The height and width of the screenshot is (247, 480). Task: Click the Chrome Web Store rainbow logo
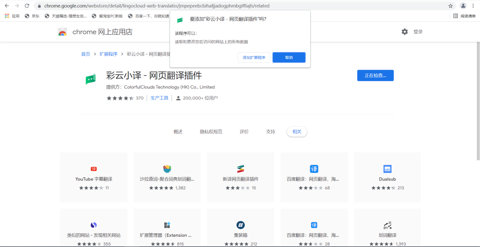pos(63,32)
